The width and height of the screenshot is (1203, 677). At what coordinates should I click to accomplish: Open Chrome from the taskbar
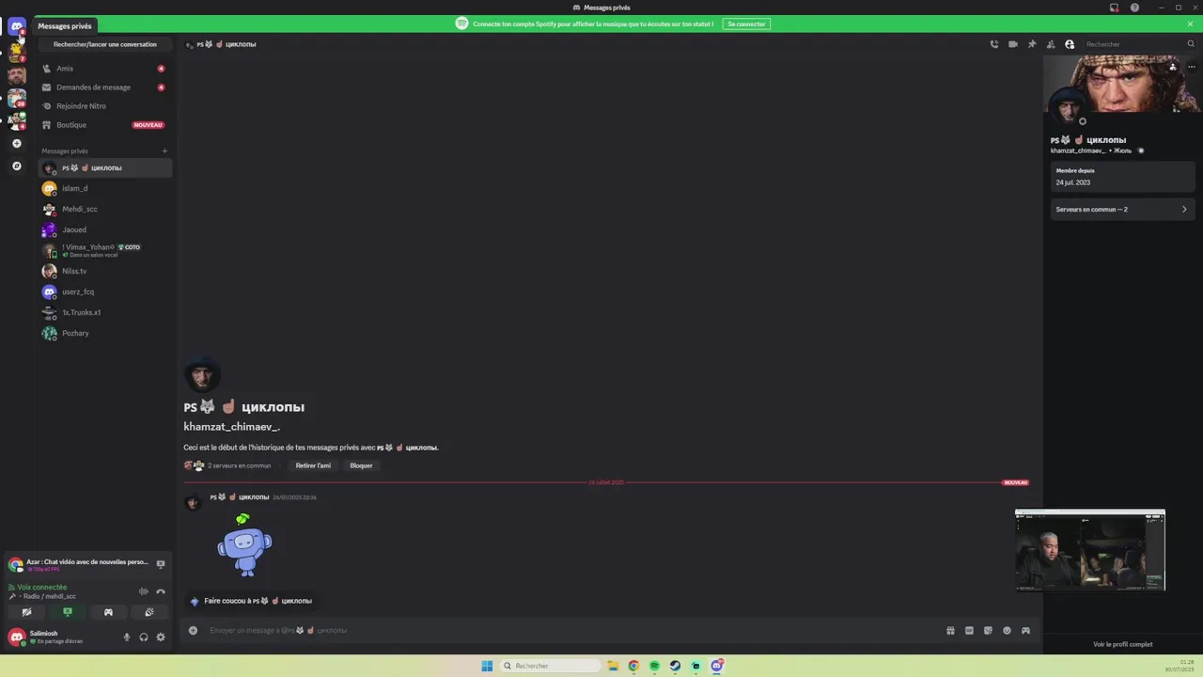tap(633, 666)
